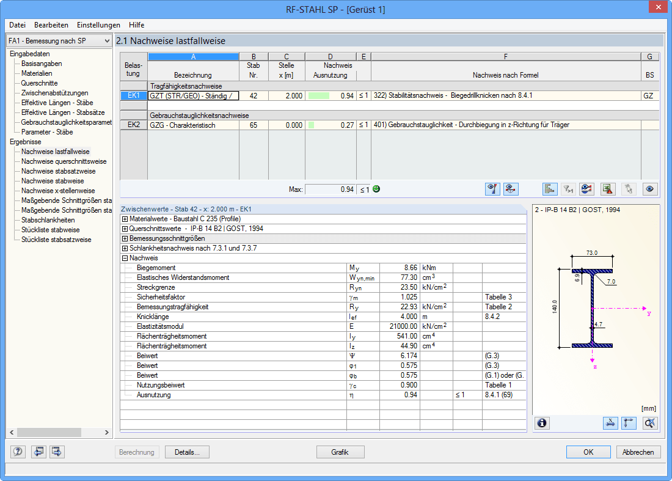Go to next table with right arrow icon
This screenshot has height=481, width=672.
click(57, 452)
